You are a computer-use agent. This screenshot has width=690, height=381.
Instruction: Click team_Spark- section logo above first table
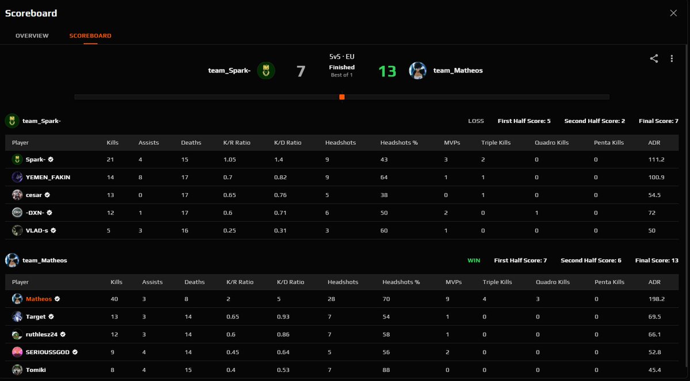point(12,121)
